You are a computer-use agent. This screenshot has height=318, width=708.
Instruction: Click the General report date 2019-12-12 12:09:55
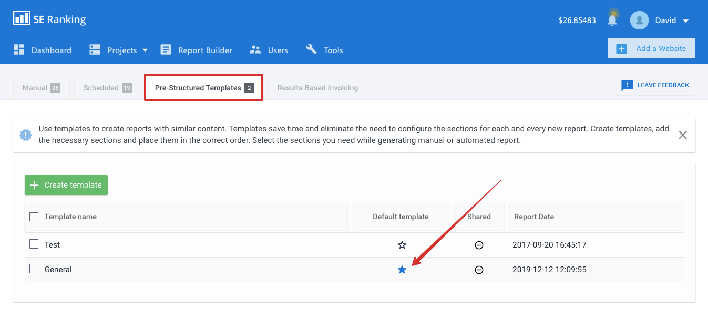[x=549, y=270]
